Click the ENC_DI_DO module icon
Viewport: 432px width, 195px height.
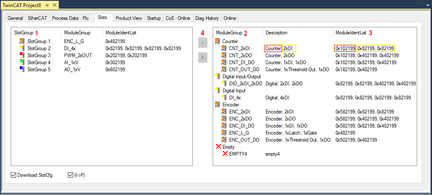click(x=224, y=126)
